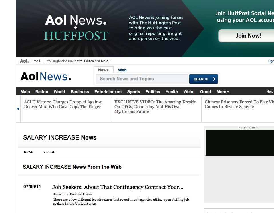Click the AolNews logo
The image size is (274, 213).
(x=45, y=77)
